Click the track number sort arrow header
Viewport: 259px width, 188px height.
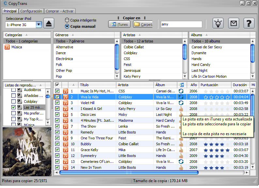[x=73, y=85]
